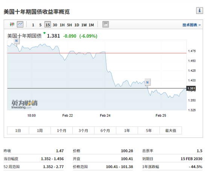Click the 息票率 value 1.5
Image resolution: width=207 pixels, height=173 pixels.
[199, 151]
